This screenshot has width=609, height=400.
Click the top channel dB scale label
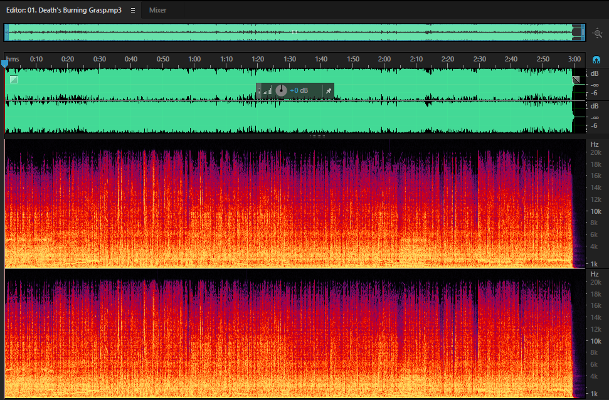pos(595,73)
